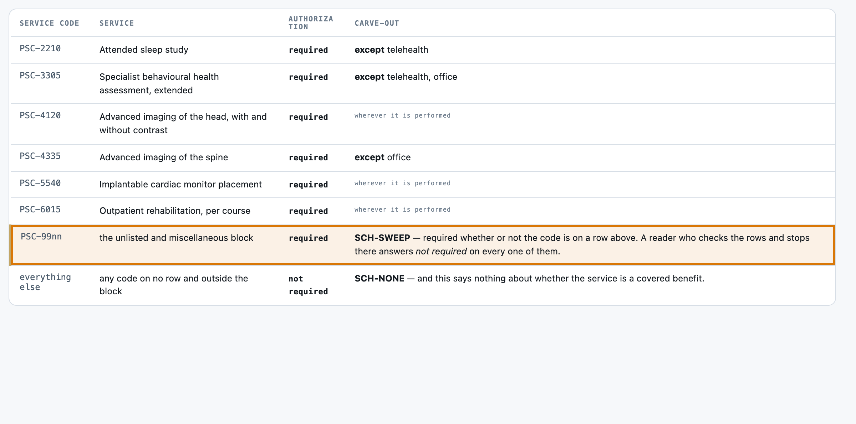This screenshot has width=856, height=424.
Task: Select the PSC-6015 service code
Action: [x=40, y=210]
